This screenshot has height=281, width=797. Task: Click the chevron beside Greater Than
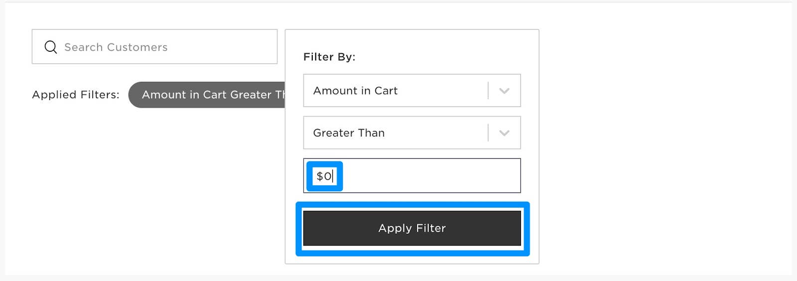(504, 133)
